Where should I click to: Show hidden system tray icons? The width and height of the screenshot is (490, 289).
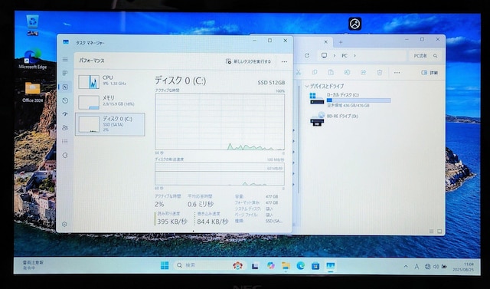(406, 267)
